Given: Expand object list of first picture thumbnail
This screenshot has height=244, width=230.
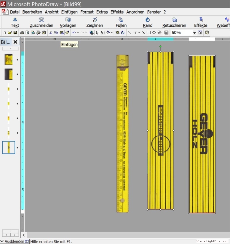Looking at the screenshot, I should point(17,60).
